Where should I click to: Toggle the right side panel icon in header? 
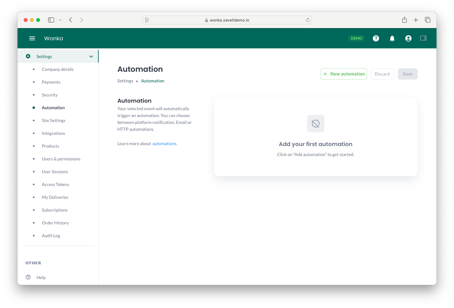tap(423, 38)
